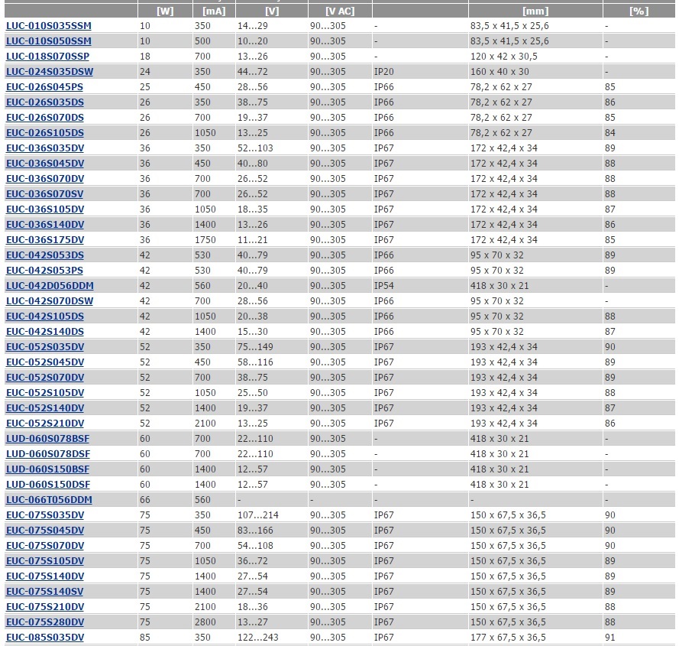Open the EUC-036S045DV product link
This screenshot has width=679, height=646.
[x=45, y=164]
